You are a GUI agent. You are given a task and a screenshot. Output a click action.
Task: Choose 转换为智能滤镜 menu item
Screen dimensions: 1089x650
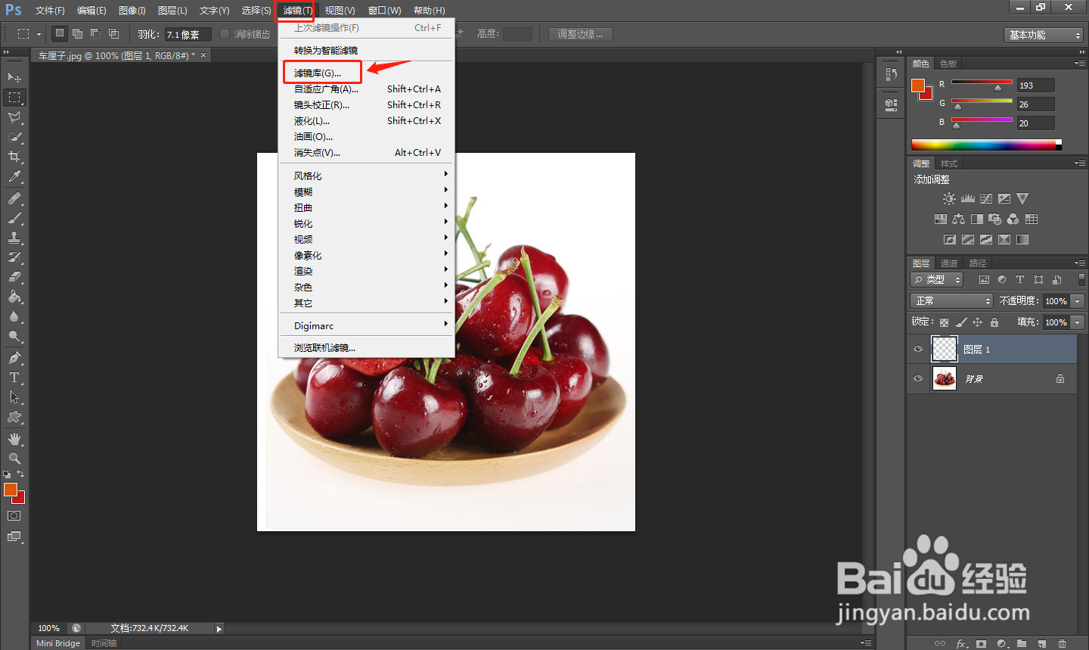coord(367,50)
